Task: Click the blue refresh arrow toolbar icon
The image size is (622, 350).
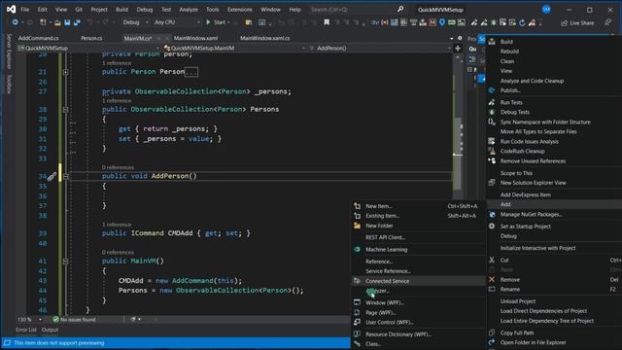Action: pos(522,22)
